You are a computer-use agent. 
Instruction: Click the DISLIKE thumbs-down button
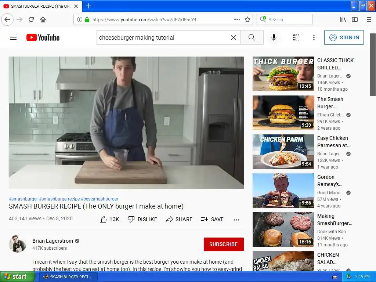[142, 219]
